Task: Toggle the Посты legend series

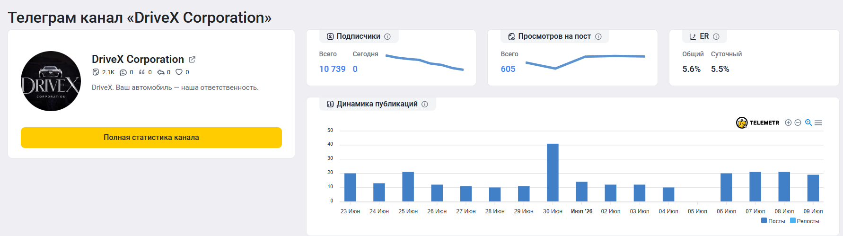Action: click(x=773, y=221)
